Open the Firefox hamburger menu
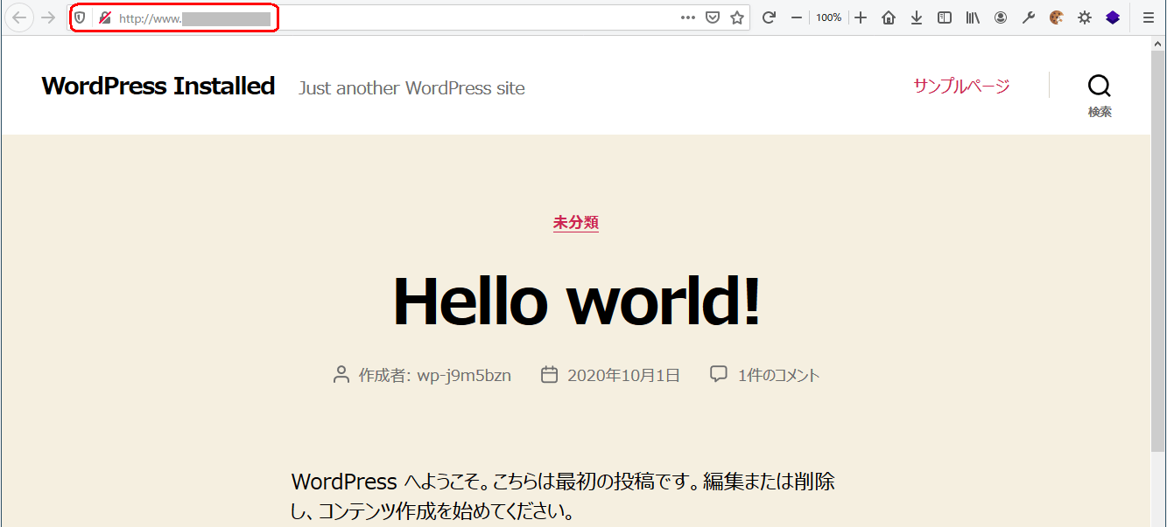The image size is (1167, 527). [1149, 17]
